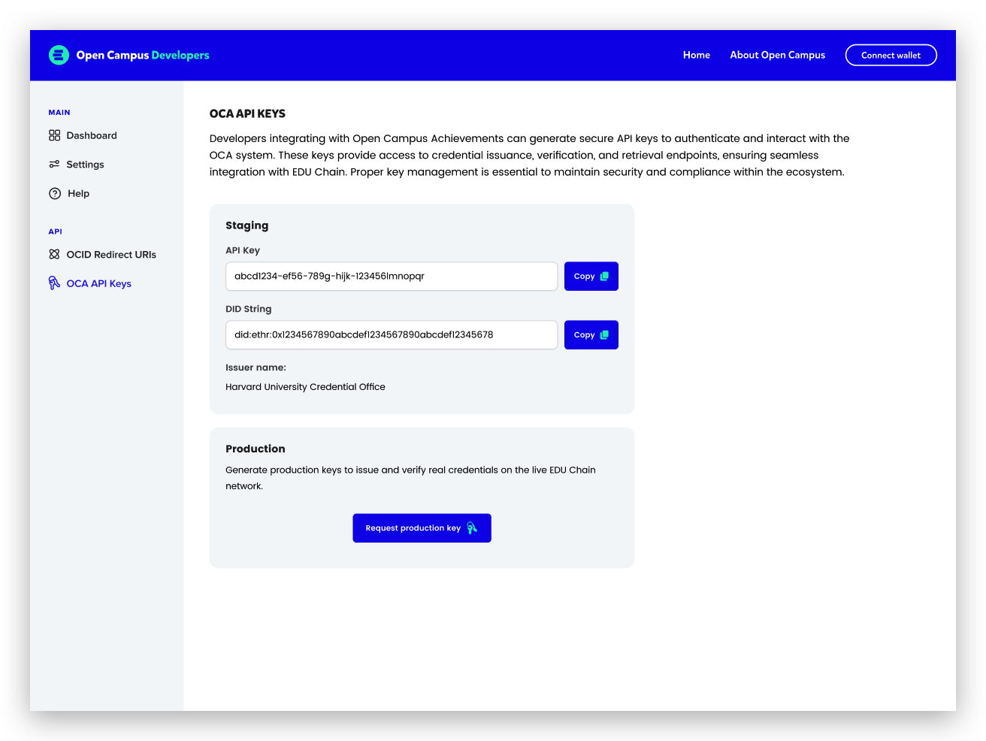Image resolution: width=986 pixels, height=741 pixels.
Task: Click copy icon beside the DID String
Action: (x=604, y=335)
